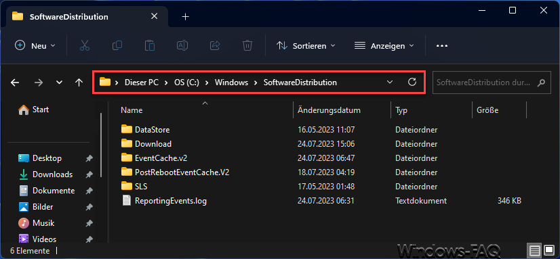560x259 pixels.
Task: Go back with the left arrow
Action: click(x=15, y=83)
